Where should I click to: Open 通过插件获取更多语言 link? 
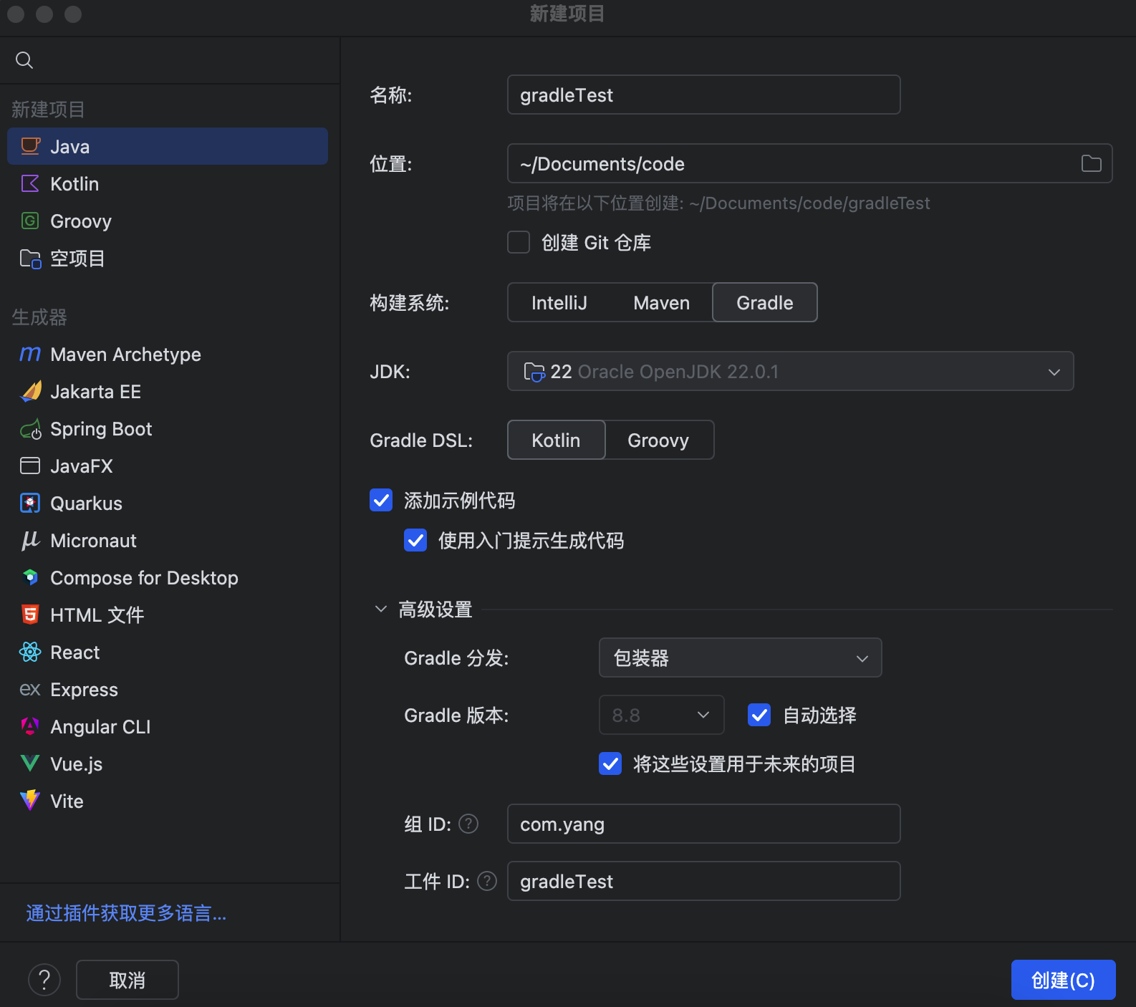[x=126, y=913]
